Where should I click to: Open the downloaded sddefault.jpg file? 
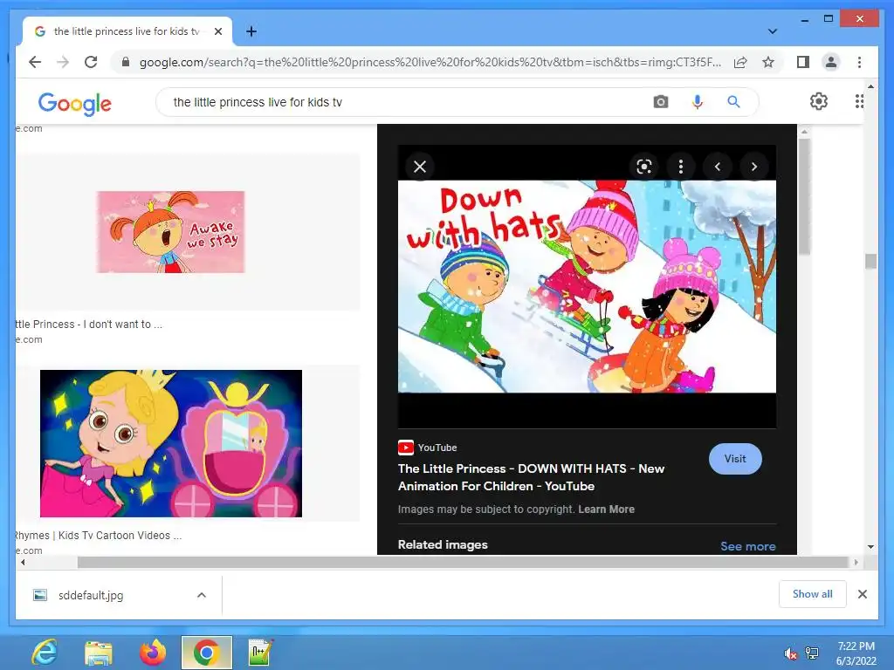[91, 595]
